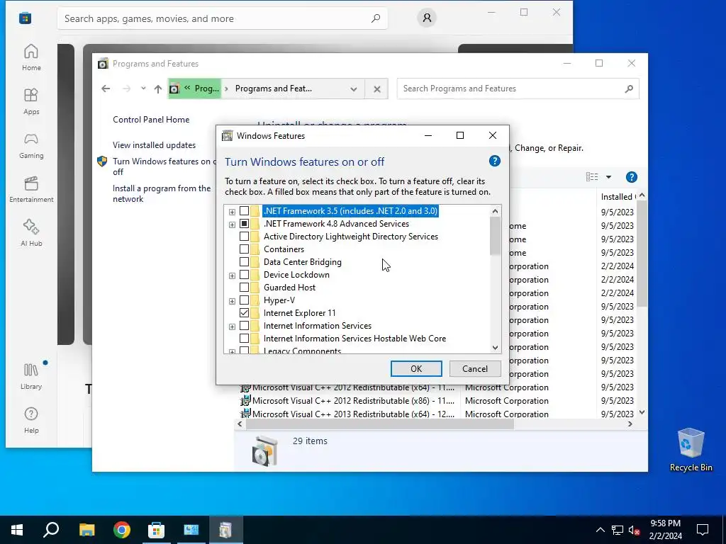The image size is (726, 544).
Task: Click the Prog... breadcrumb segment
Action: pos(206,89)
